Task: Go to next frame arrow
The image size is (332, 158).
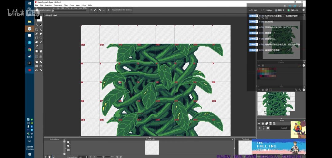Action: [94, 157]
